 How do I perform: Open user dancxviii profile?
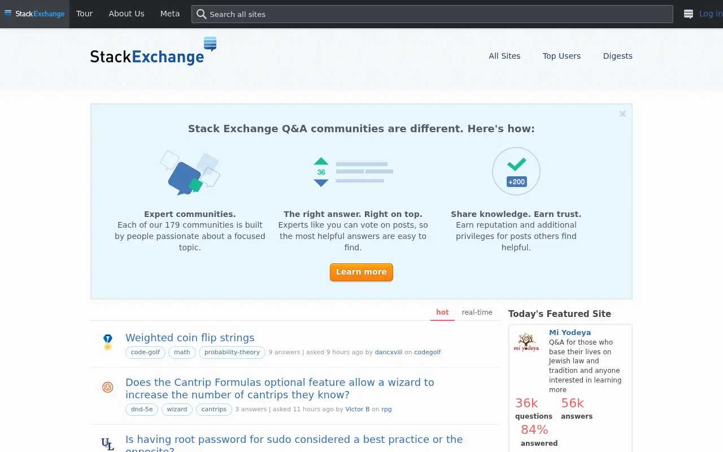[389, 352]
